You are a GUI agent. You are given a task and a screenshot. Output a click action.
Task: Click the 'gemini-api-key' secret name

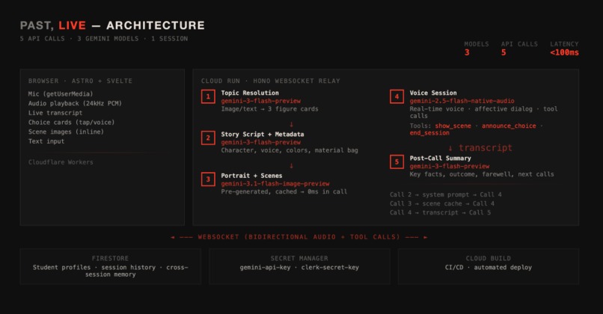[x=265, y=267]
